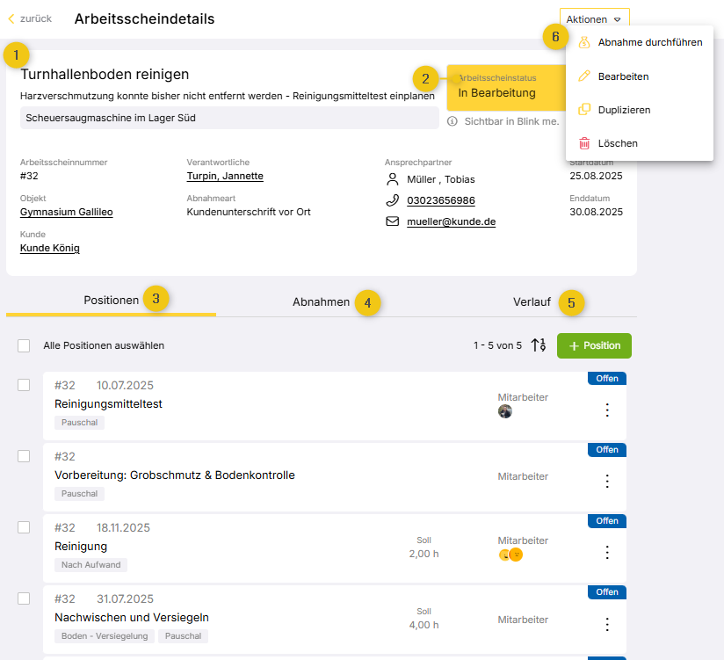Switch to the Verlauf tab

click(x=532, y=302)
